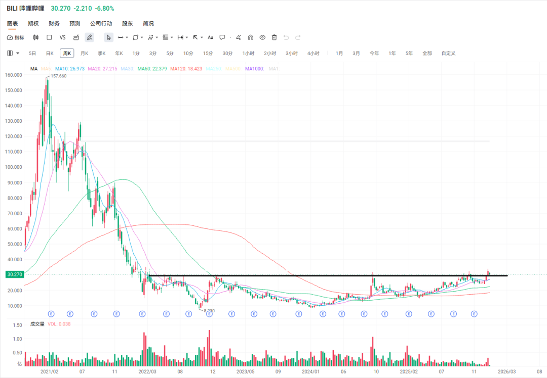Image resolution: width=547 pixels, height=378 pixels.
Task: Toggle the MA5 moving average line
Action: coord(46,68)
